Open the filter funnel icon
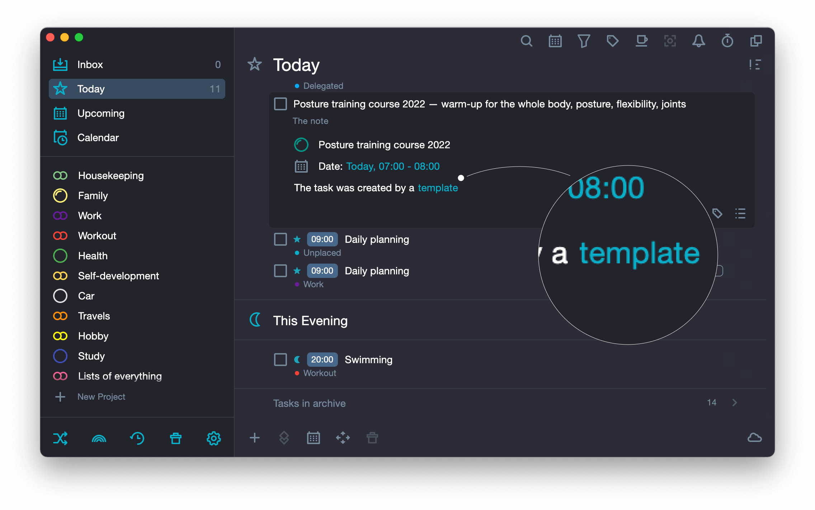 584,41
